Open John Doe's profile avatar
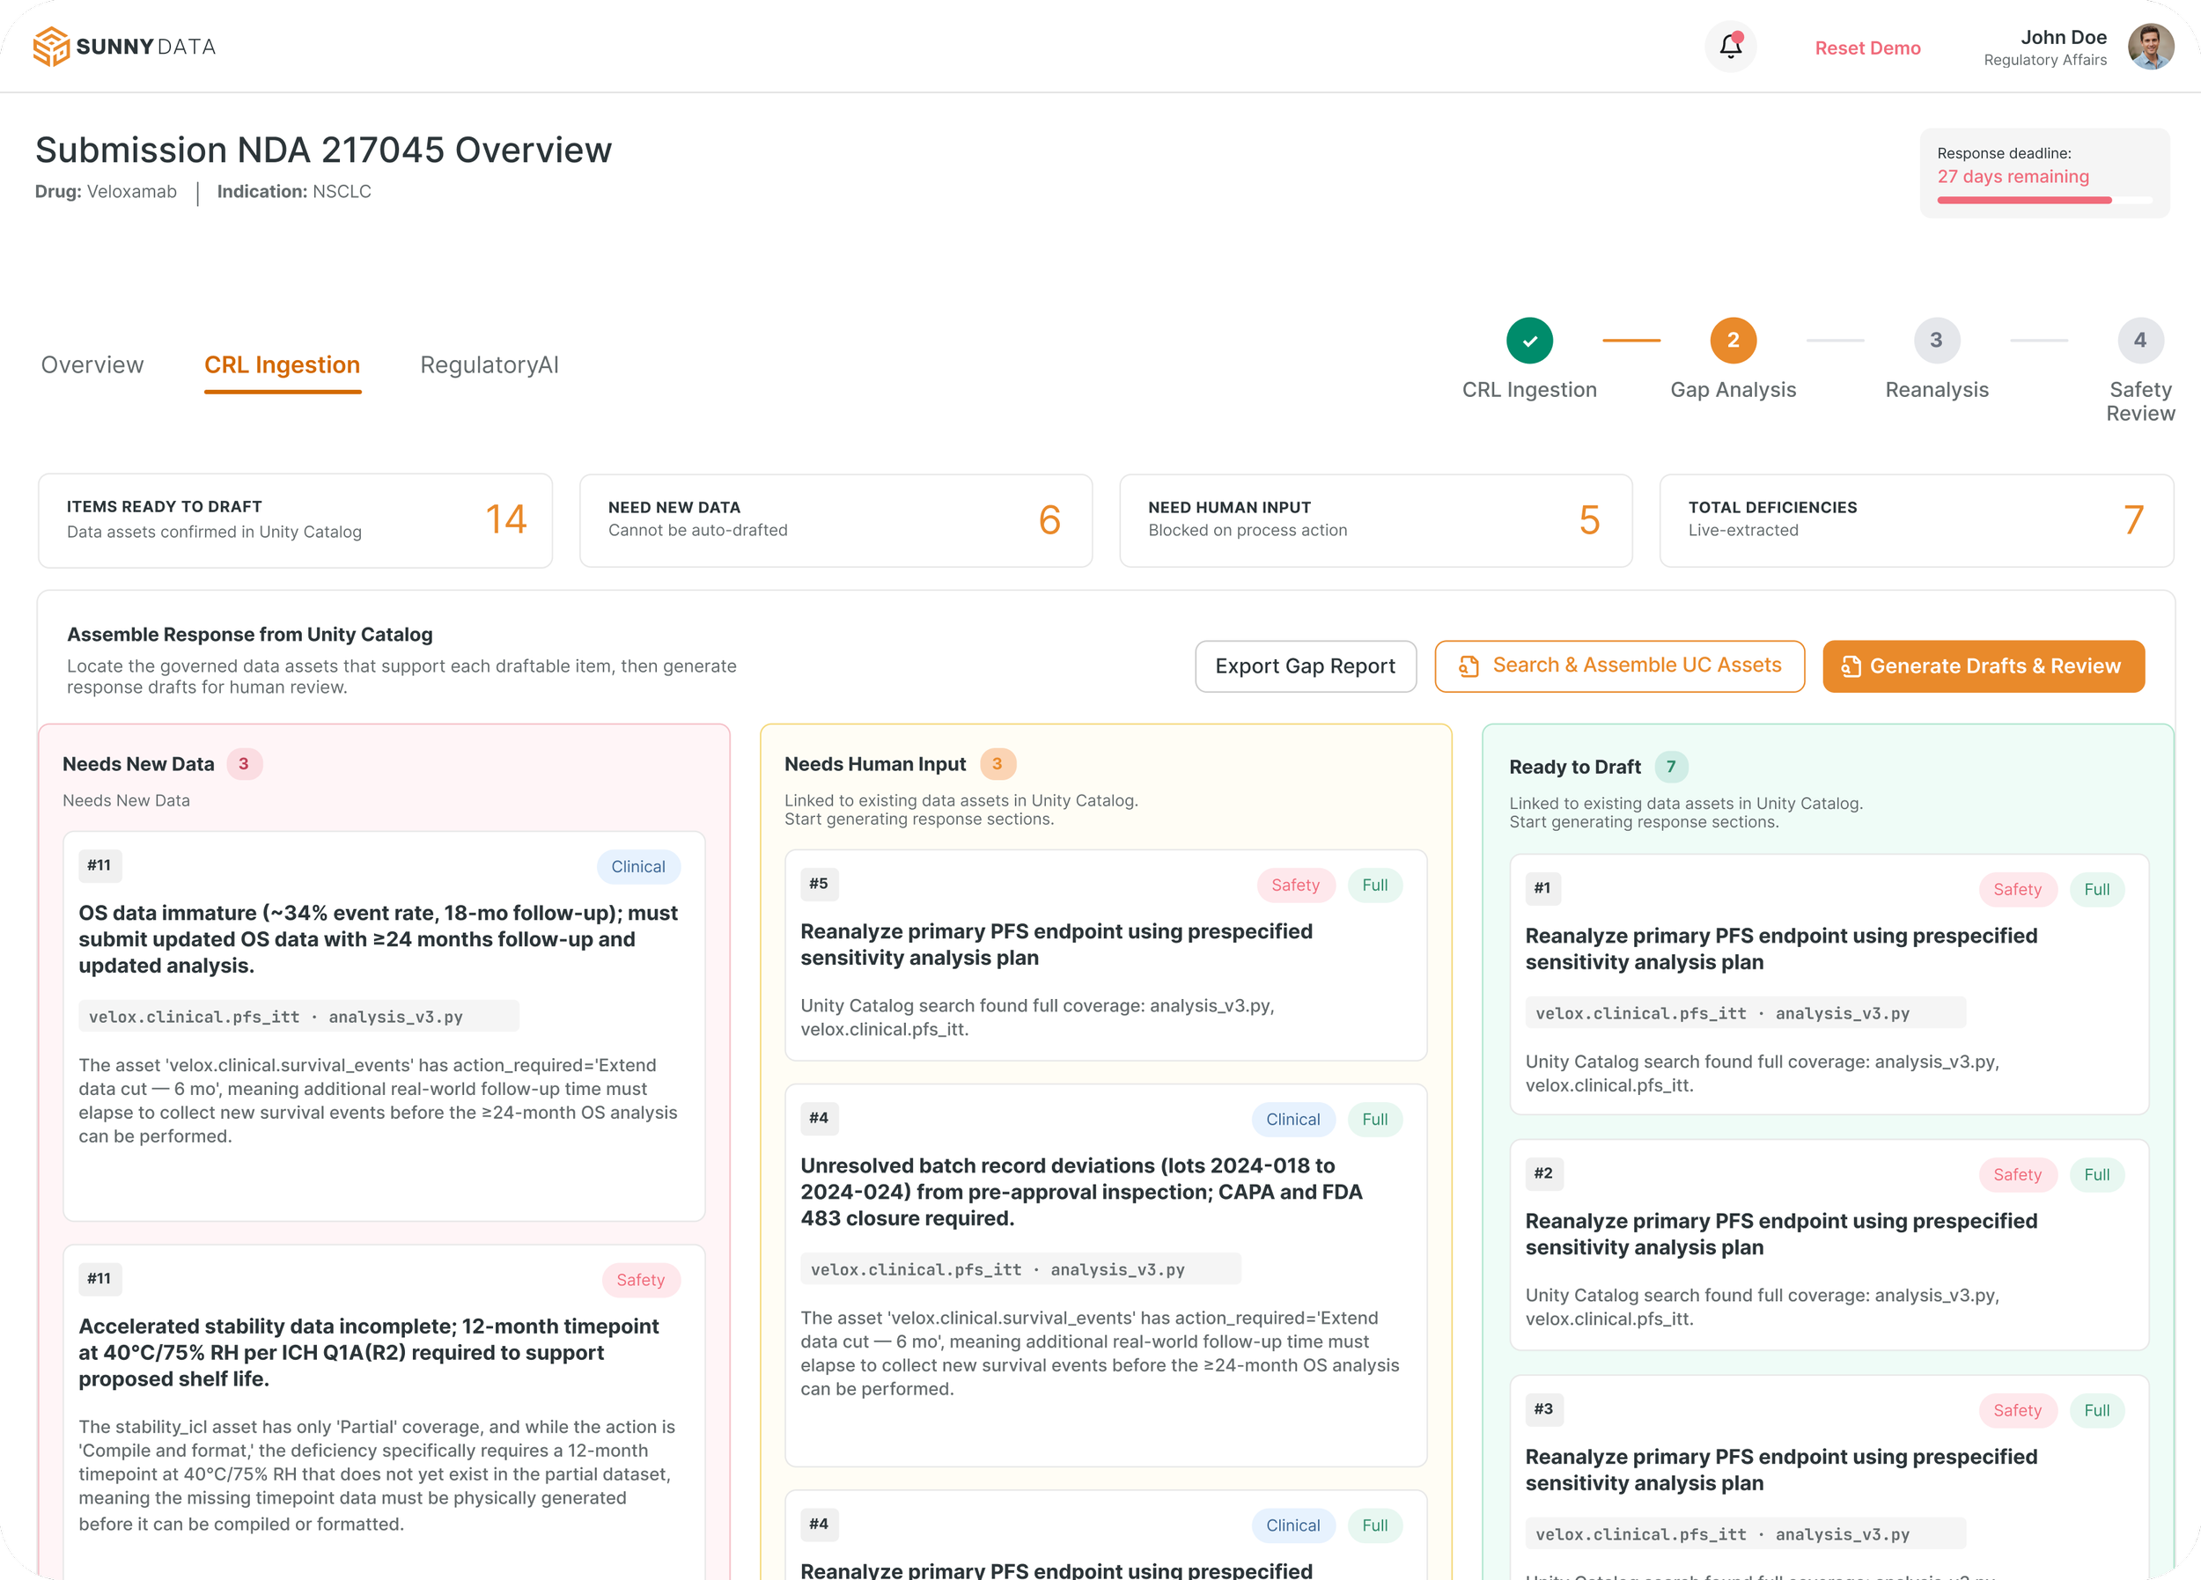The height and width of the screenshot is (1580, 2201). 2151,47
